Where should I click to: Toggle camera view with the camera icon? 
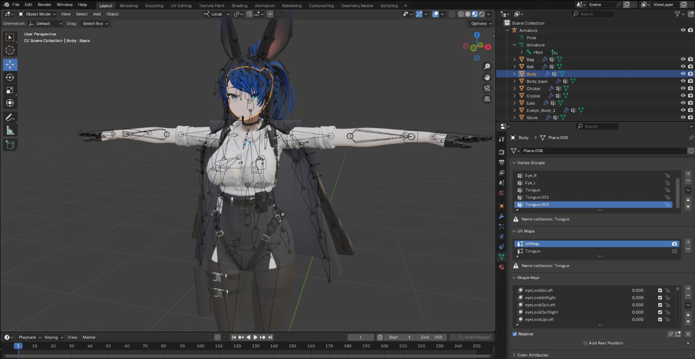point(487,88)
